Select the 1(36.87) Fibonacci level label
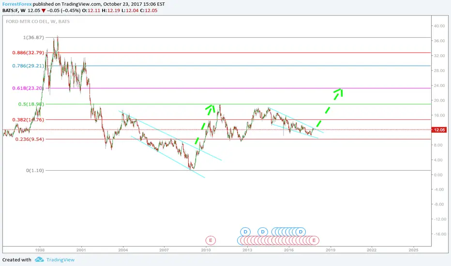This screenshot has height=266, width=451. (34, 37)
